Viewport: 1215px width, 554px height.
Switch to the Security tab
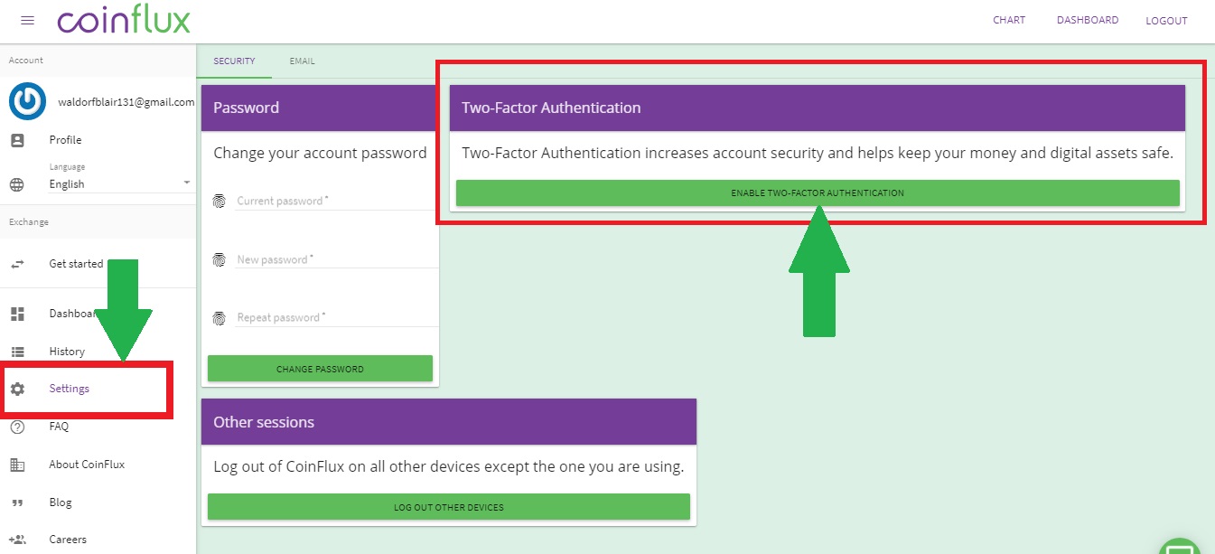pyautogui.click(x=234, y=61)
